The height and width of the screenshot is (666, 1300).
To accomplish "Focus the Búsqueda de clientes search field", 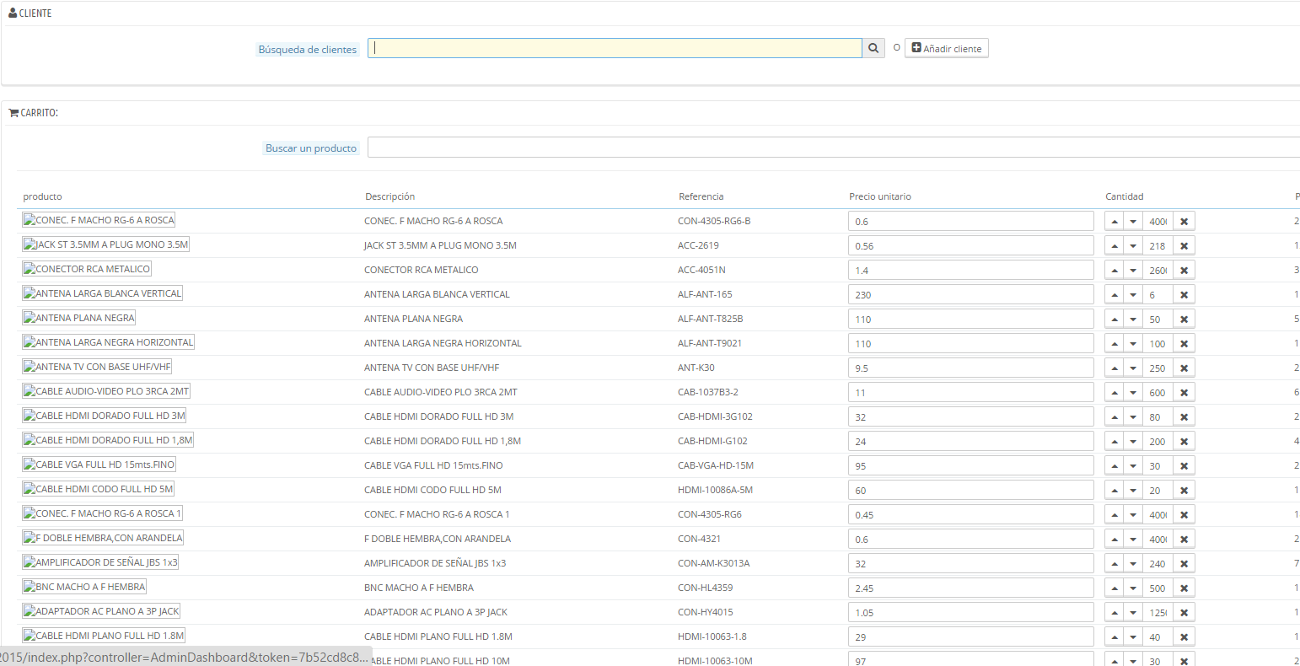I will [615, 48].
